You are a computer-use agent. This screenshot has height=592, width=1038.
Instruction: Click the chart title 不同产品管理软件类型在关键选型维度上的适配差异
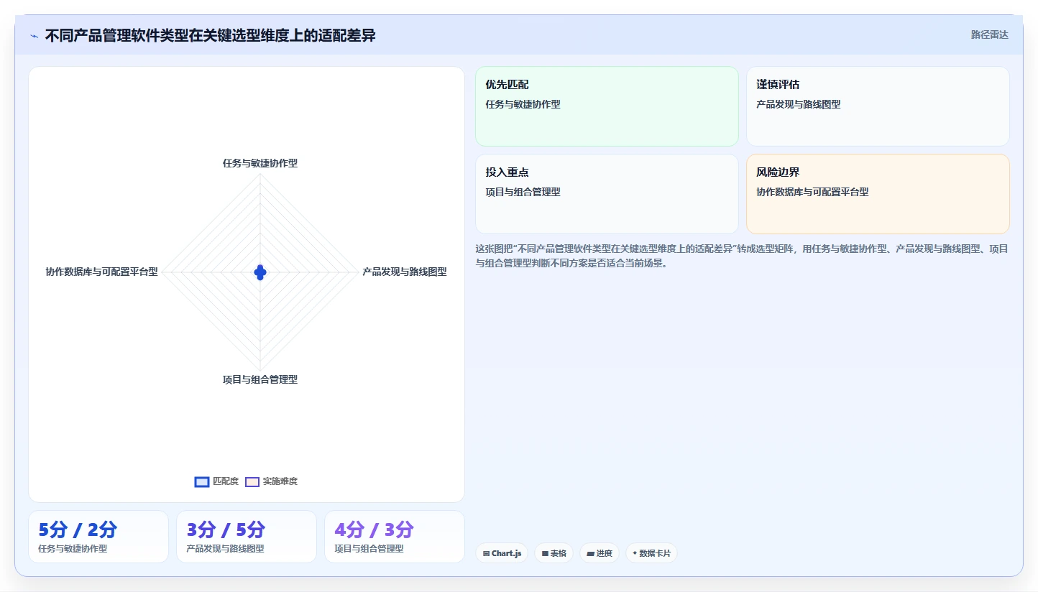point(211,35)
